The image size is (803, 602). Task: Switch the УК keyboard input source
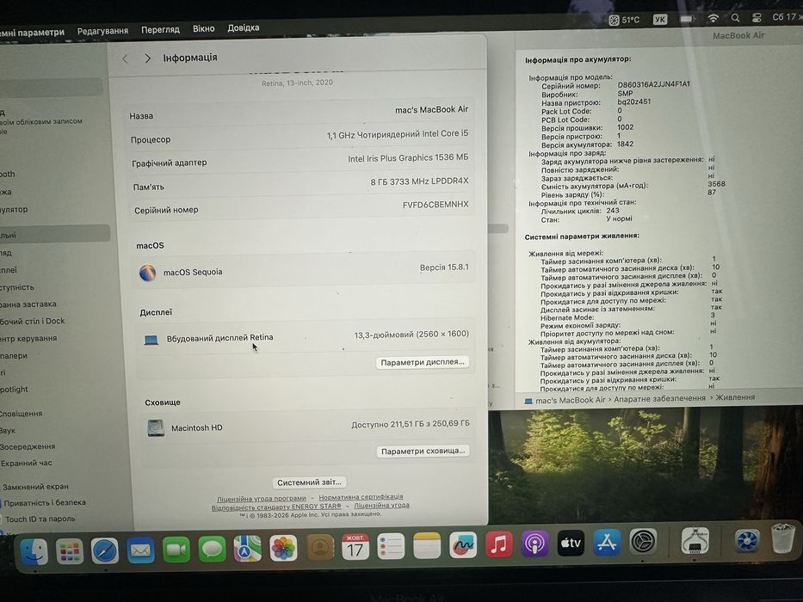(x=660, y=20)
